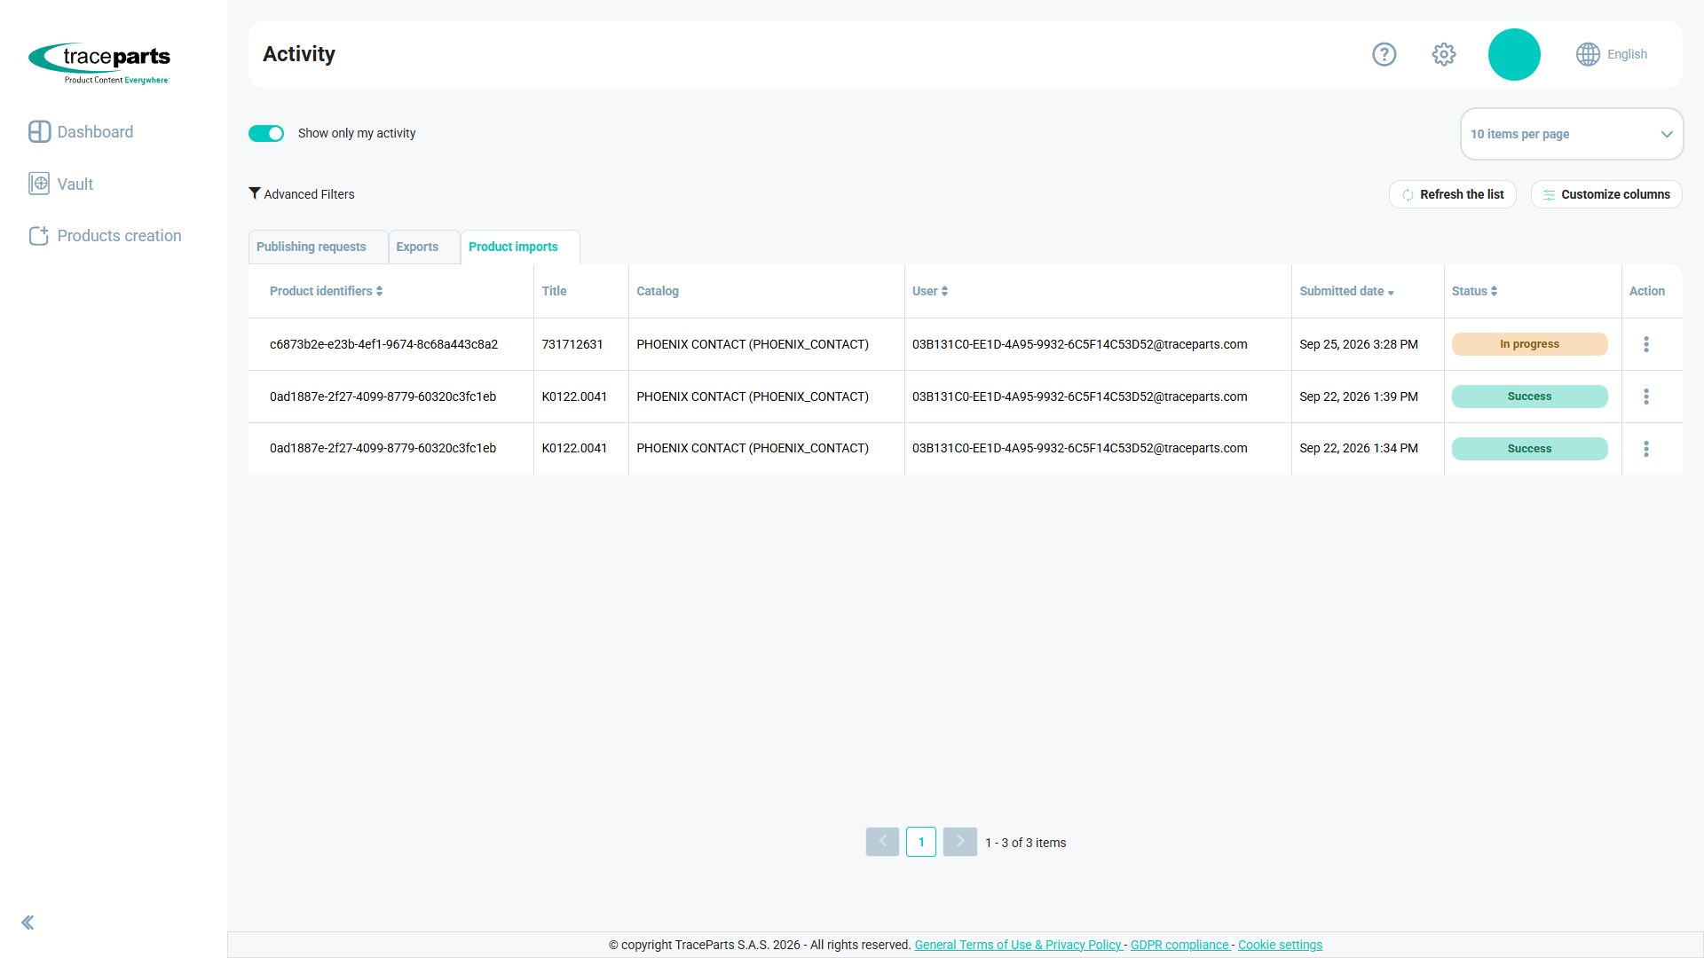Switch to Exports tab

(417, 247)
